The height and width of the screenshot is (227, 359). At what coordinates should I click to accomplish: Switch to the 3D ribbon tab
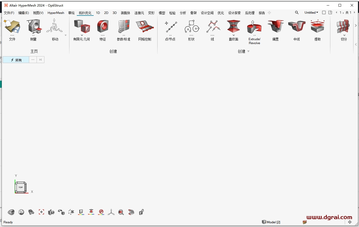pos(115,13)
